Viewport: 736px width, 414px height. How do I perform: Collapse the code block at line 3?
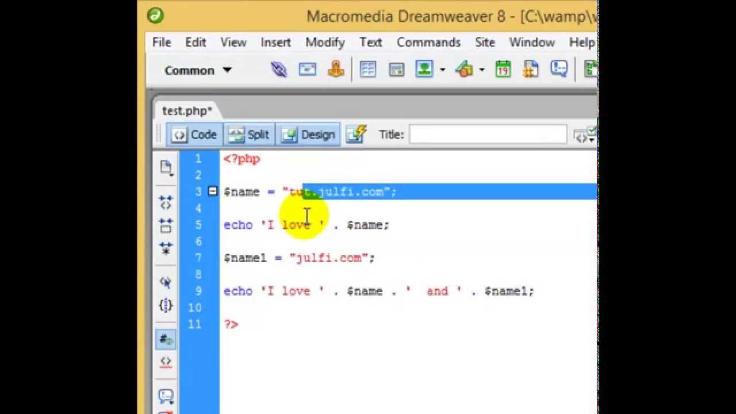tap(213, 191)
